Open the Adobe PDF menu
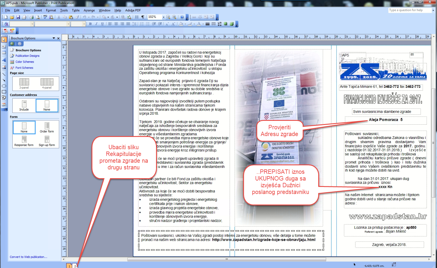This screenshot has height=268, width=437. (x=133, y=10)
